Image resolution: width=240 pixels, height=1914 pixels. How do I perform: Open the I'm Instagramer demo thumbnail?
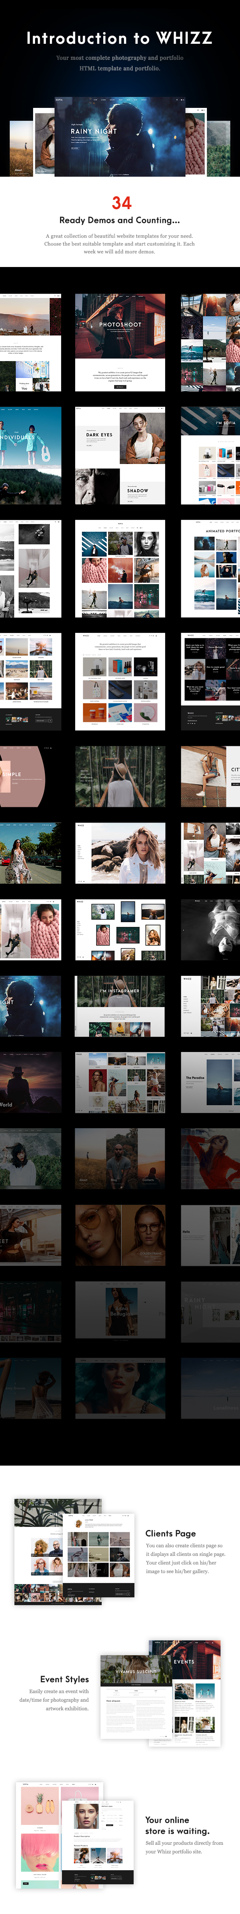(120, 1006)
